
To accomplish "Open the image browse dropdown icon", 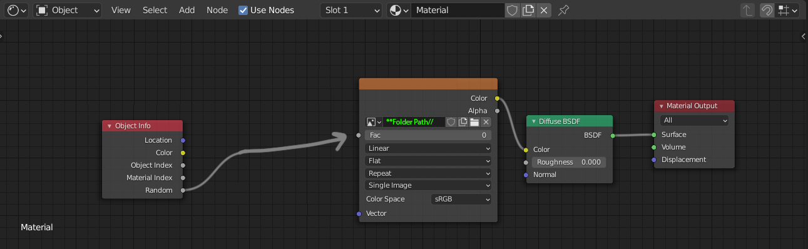I will [x=373, y=122].
